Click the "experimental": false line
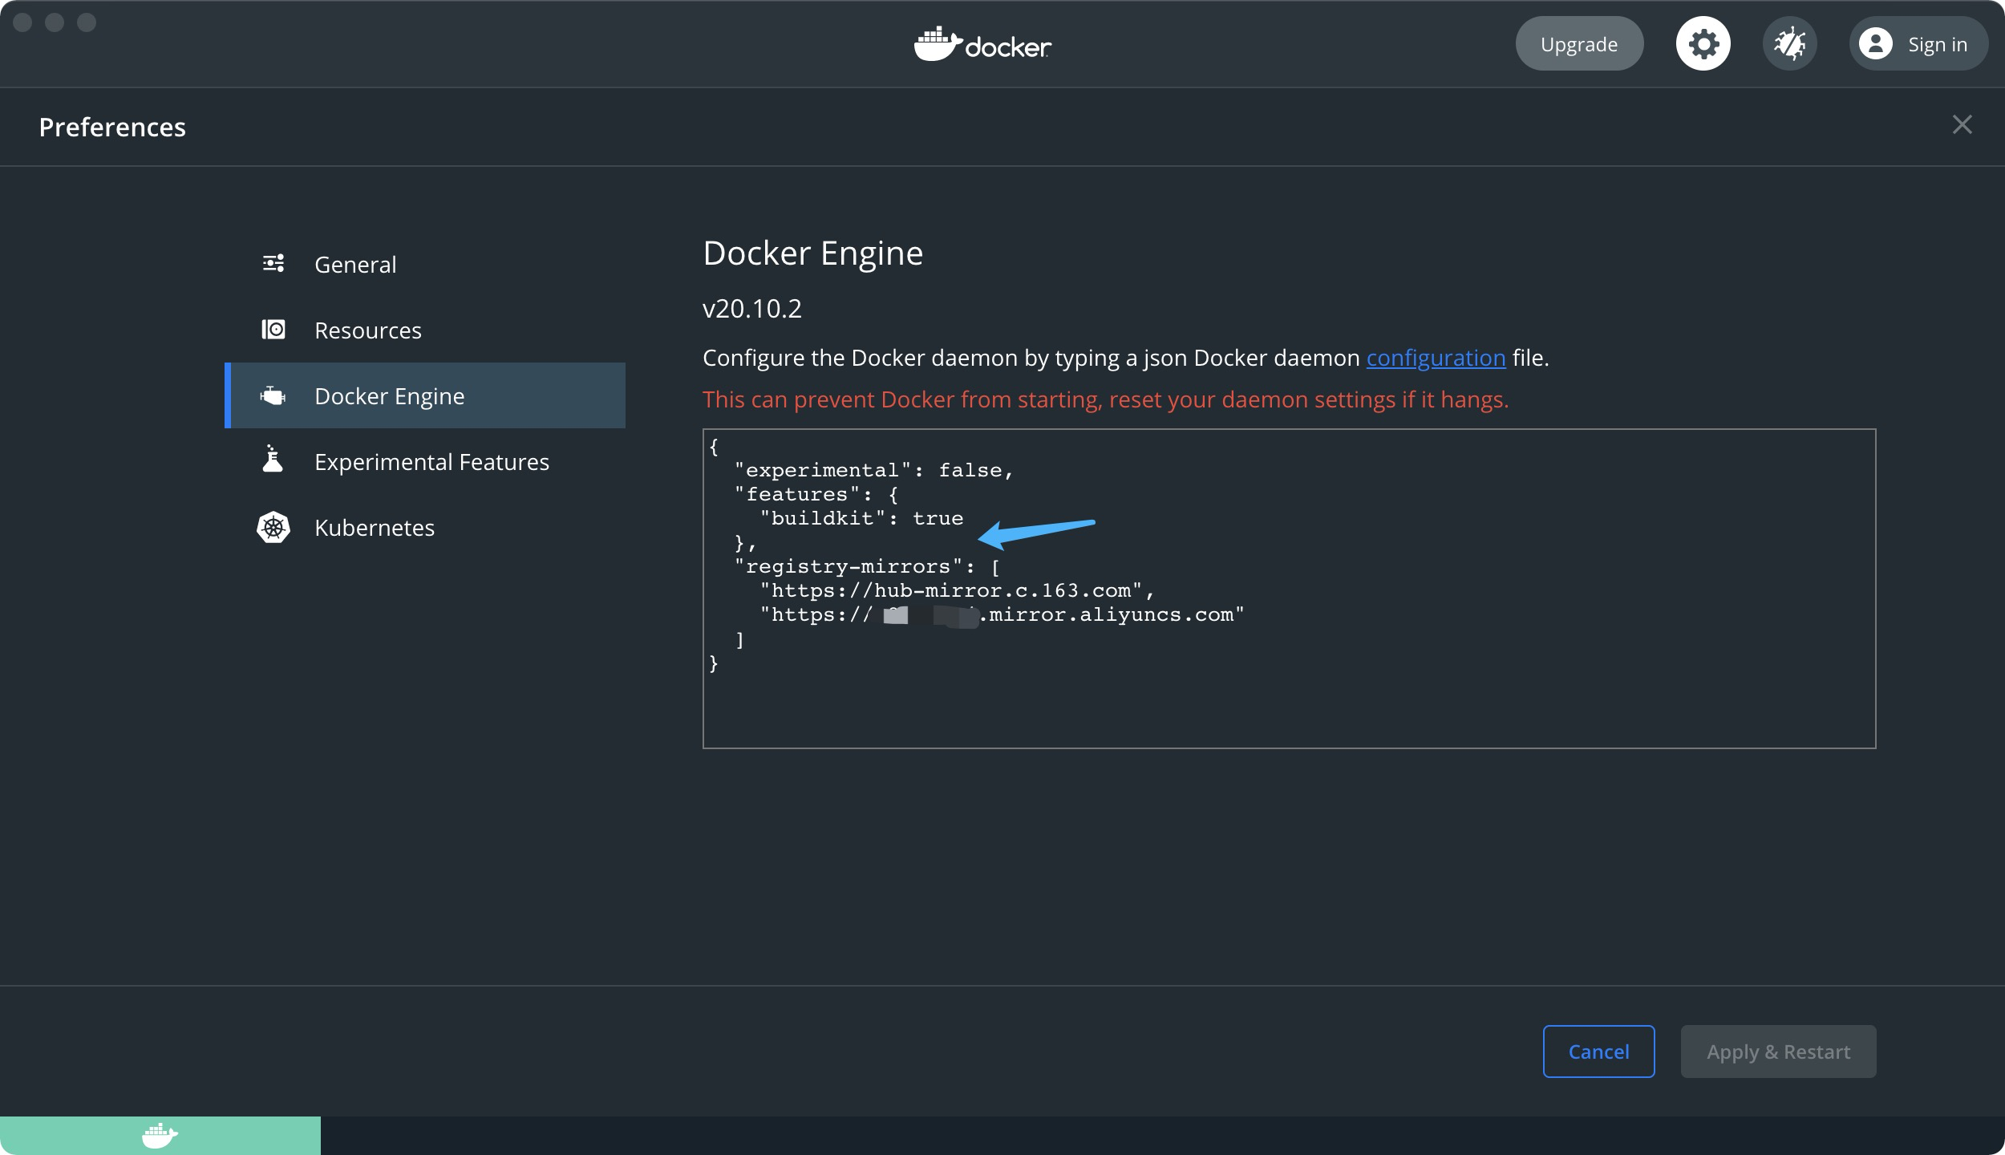 pos(874,470)
